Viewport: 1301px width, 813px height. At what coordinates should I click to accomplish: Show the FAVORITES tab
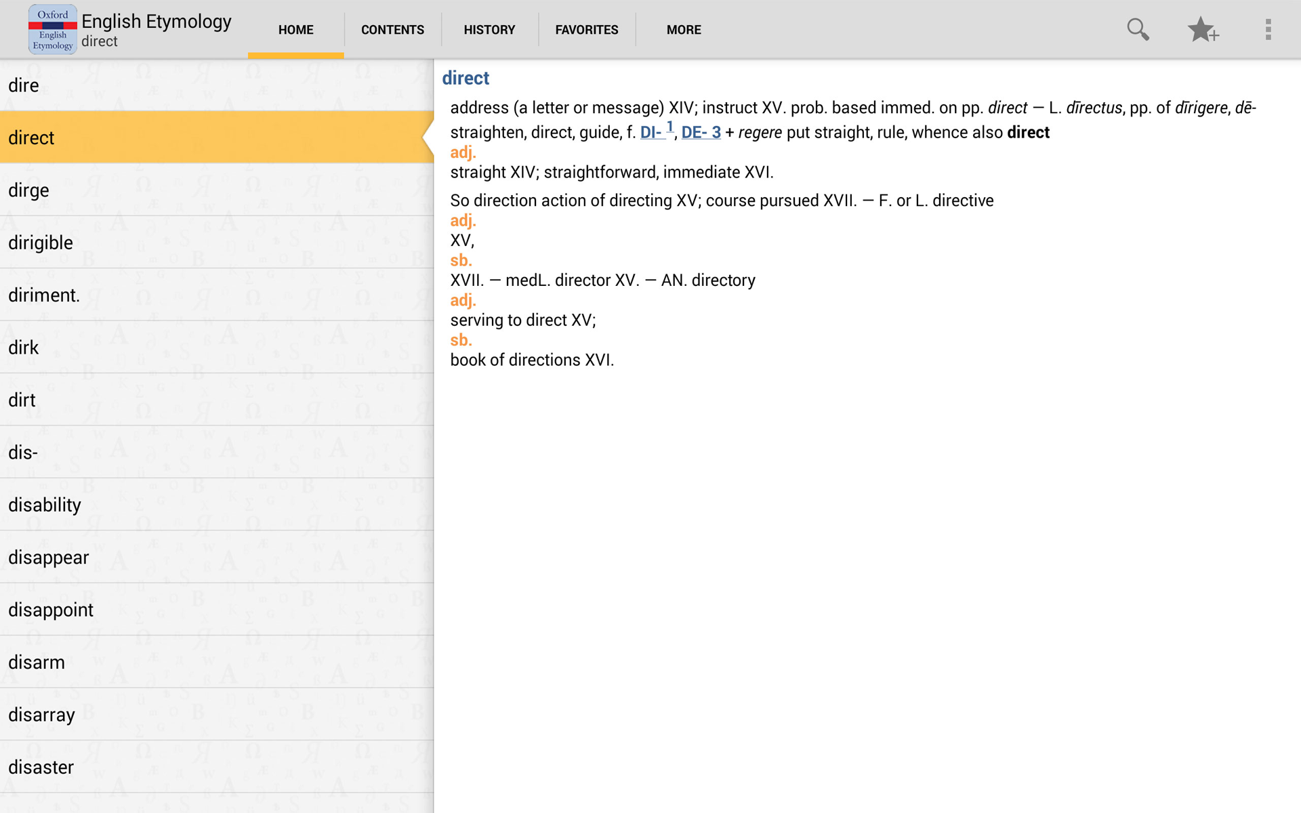[586, 30]
